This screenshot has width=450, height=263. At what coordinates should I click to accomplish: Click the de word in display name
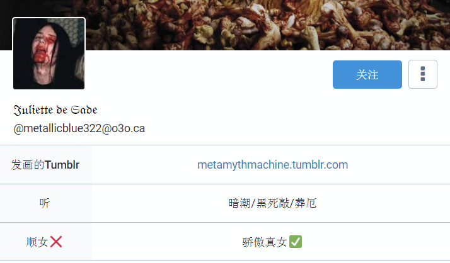62,109
